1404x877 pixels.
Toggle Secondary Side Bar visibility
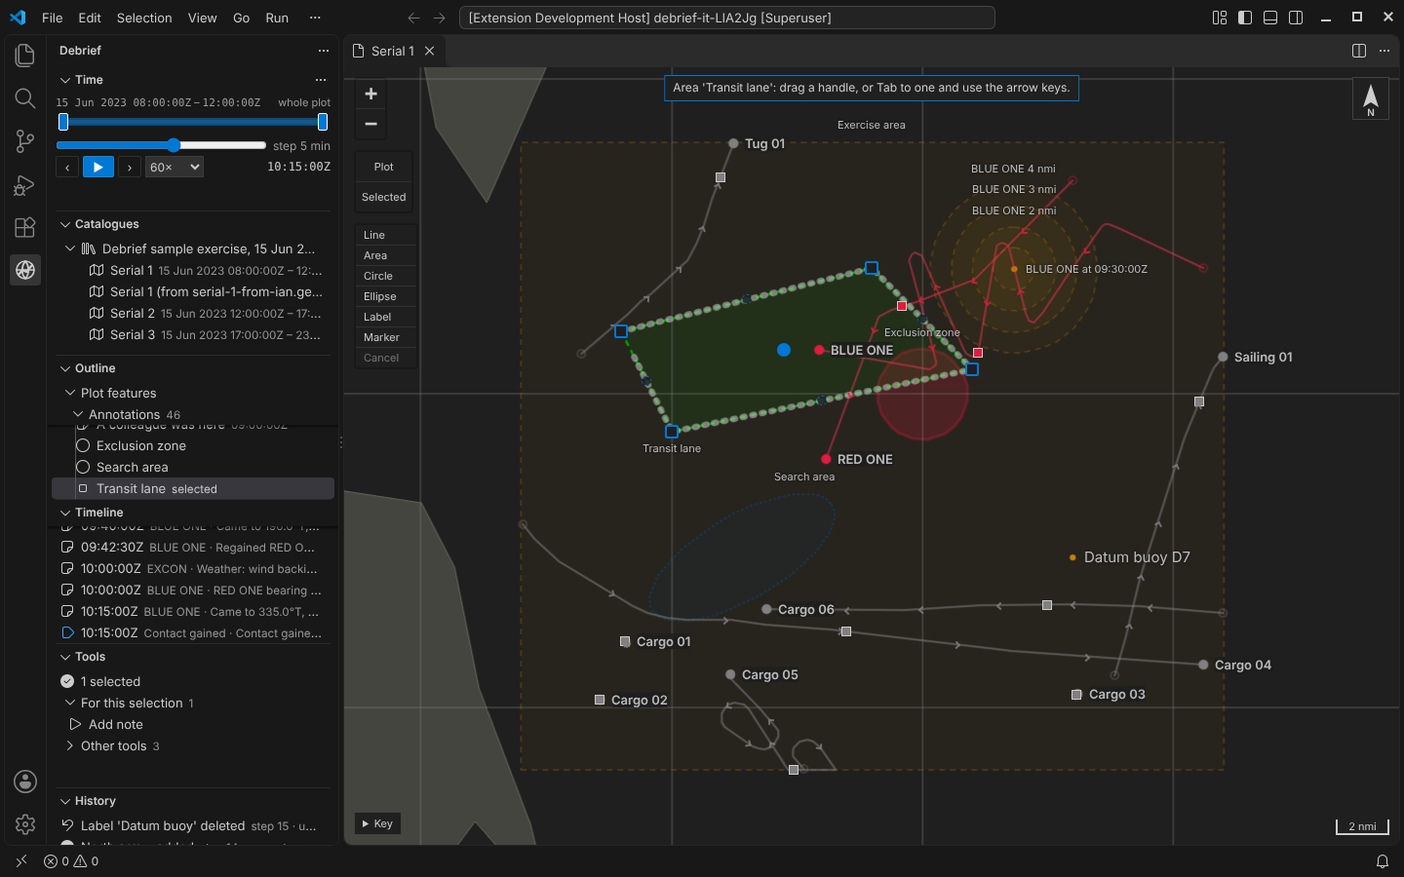1296,18
